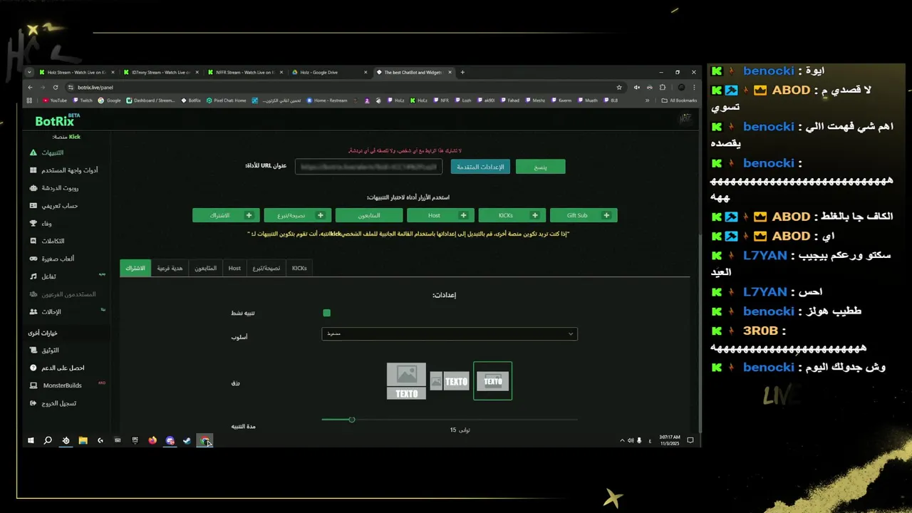Toggle the تنبيه نشط active alert checkbox
912x513 pixels.
[x=326, y=313]
